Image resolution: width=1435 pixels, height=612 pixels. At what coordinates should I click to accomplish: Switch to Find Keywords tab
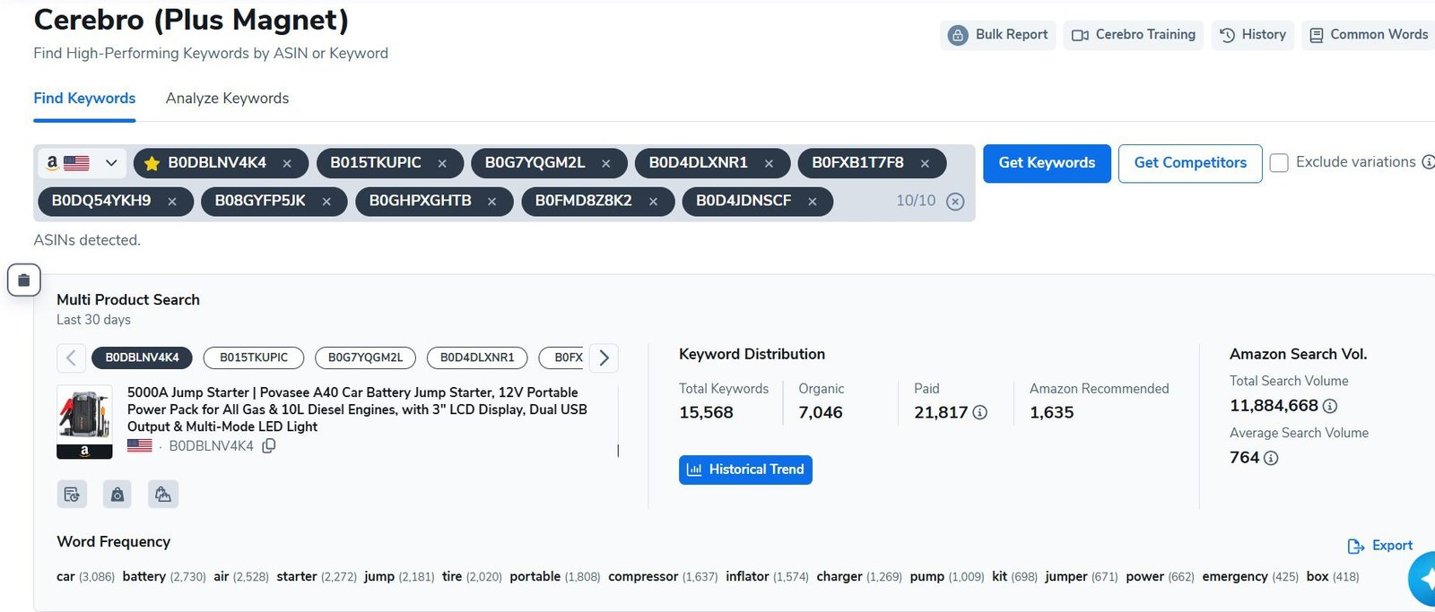pyautogui.click(x=84, y=99)
